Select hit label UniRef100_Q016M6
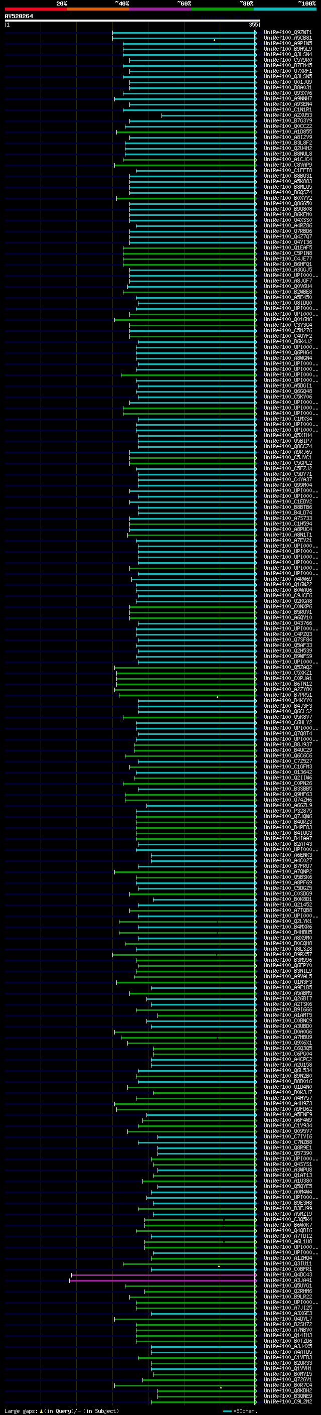 click(287, 320)
